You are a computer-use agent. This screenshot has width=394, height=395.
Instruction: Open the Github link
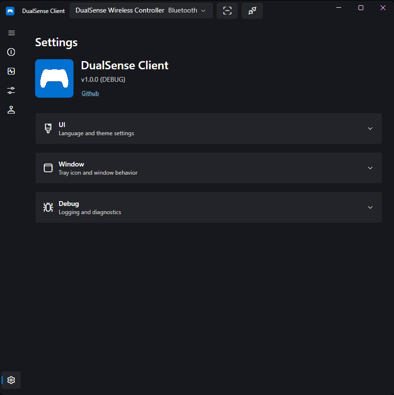[90, 93]
